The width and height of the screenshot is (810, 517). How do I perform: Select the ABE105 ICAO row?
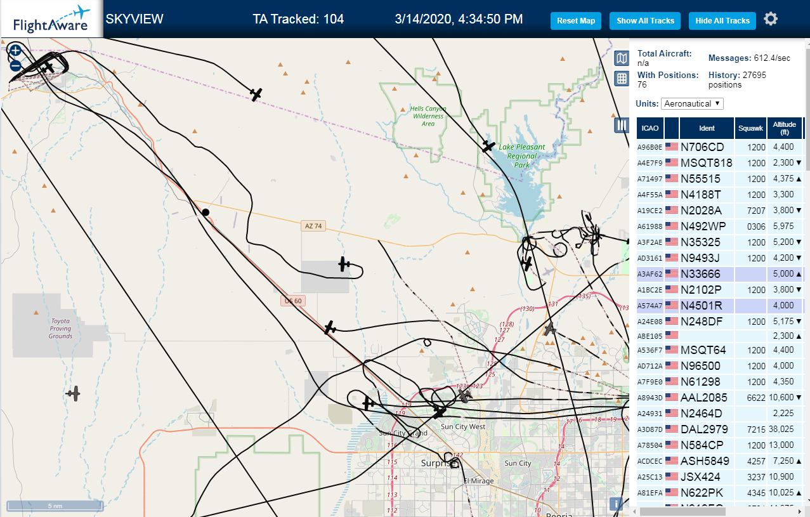(721, 335)
